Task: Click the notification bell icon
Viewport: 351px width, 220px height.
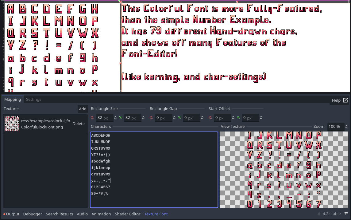Action: [x=319, y=214]
